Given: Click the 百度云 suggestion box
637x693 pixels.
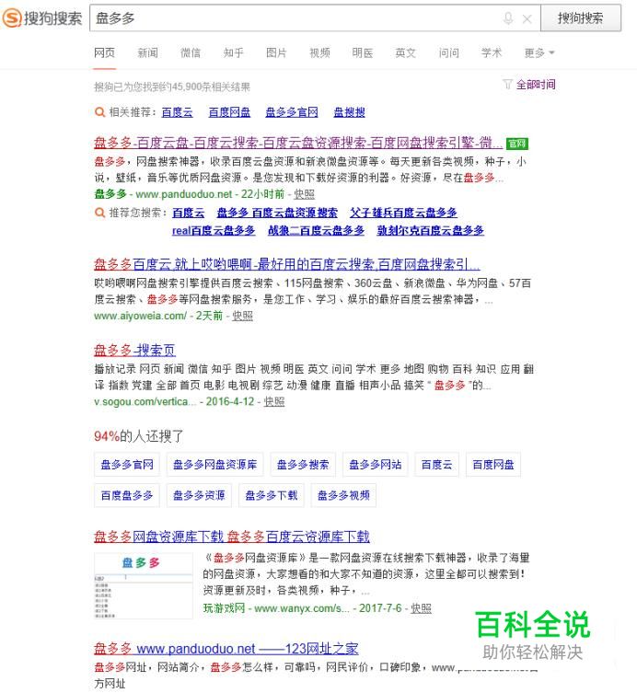Looking at the screenshot, I should pos(436,465).
